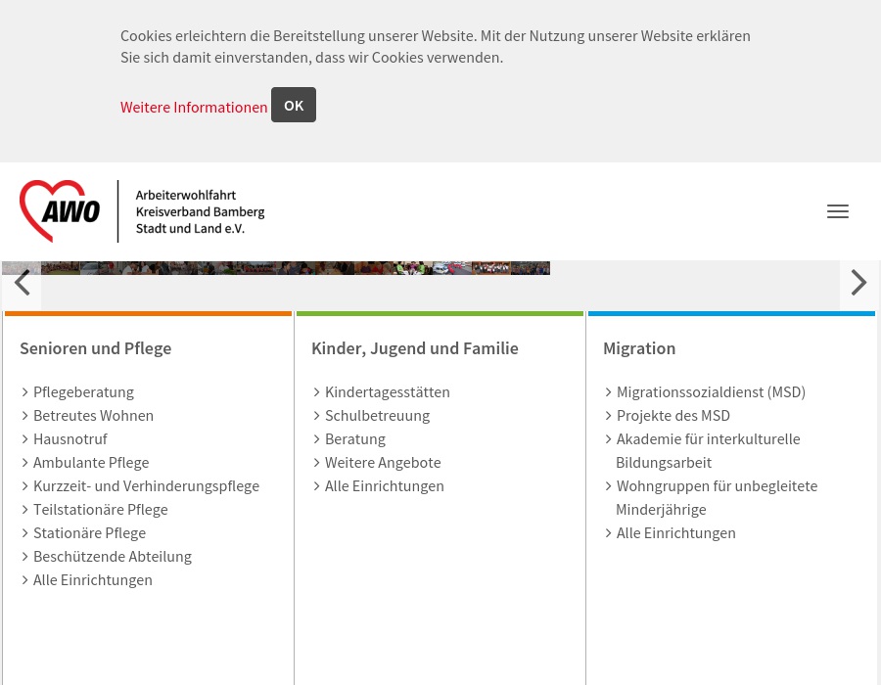Open Migrationssozialdienst (MSD) link
Viewport: 881px width, 685px height.
711,392
